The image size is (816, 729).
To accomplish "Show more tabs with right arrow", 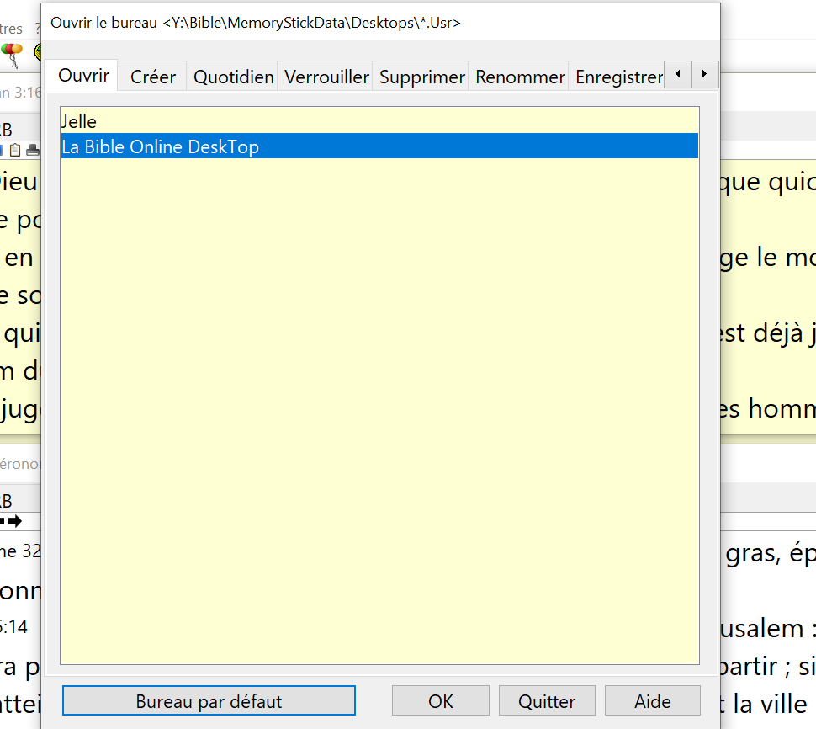I will (705, 74).
